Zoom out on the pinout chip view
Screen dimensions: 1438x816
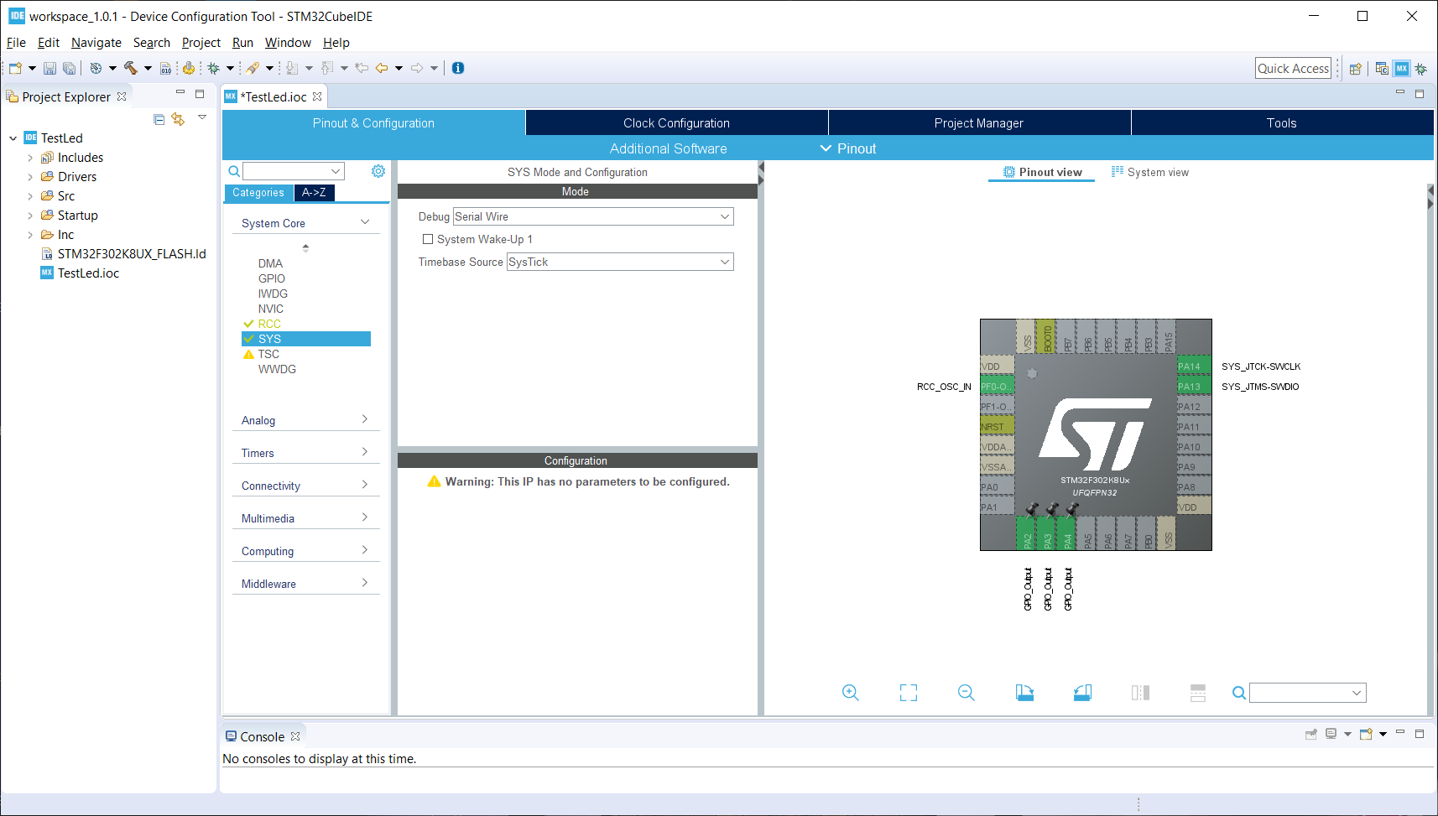point(966,693)
